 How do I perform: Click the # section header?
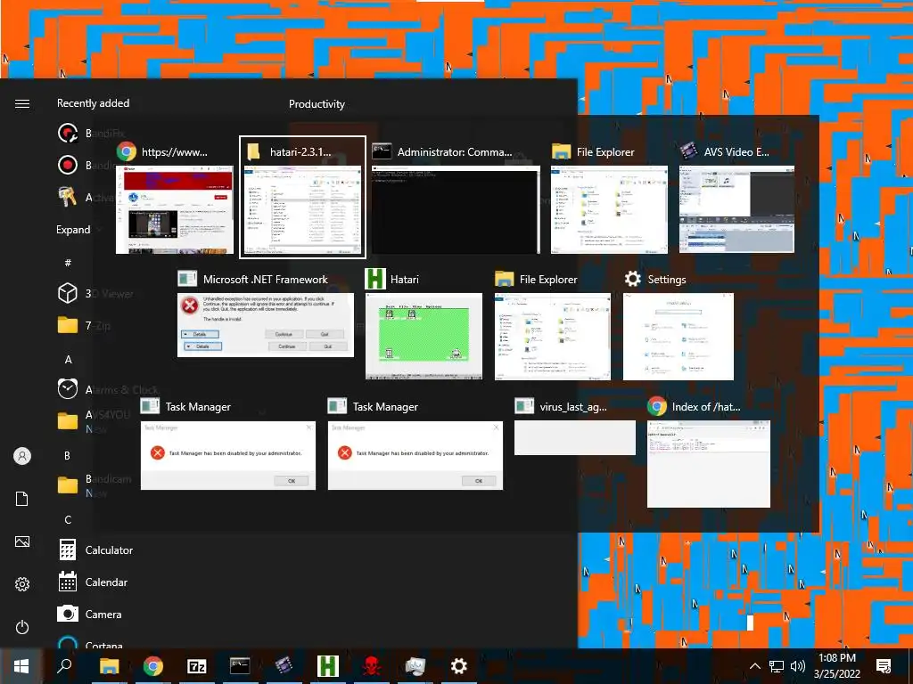[68, 263]
